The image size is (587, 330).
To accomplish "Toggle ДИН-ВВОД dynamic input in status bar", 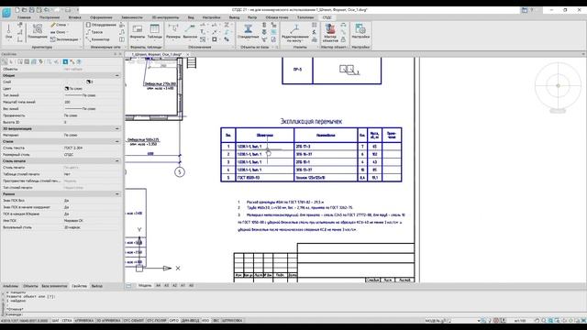I will point(191,321).
